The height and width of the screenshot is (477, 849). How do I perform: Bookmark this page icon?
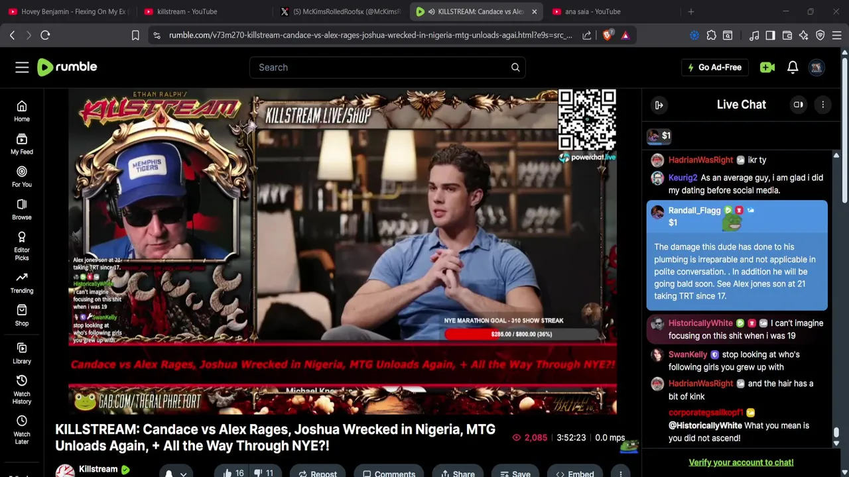tap(135, 35)
